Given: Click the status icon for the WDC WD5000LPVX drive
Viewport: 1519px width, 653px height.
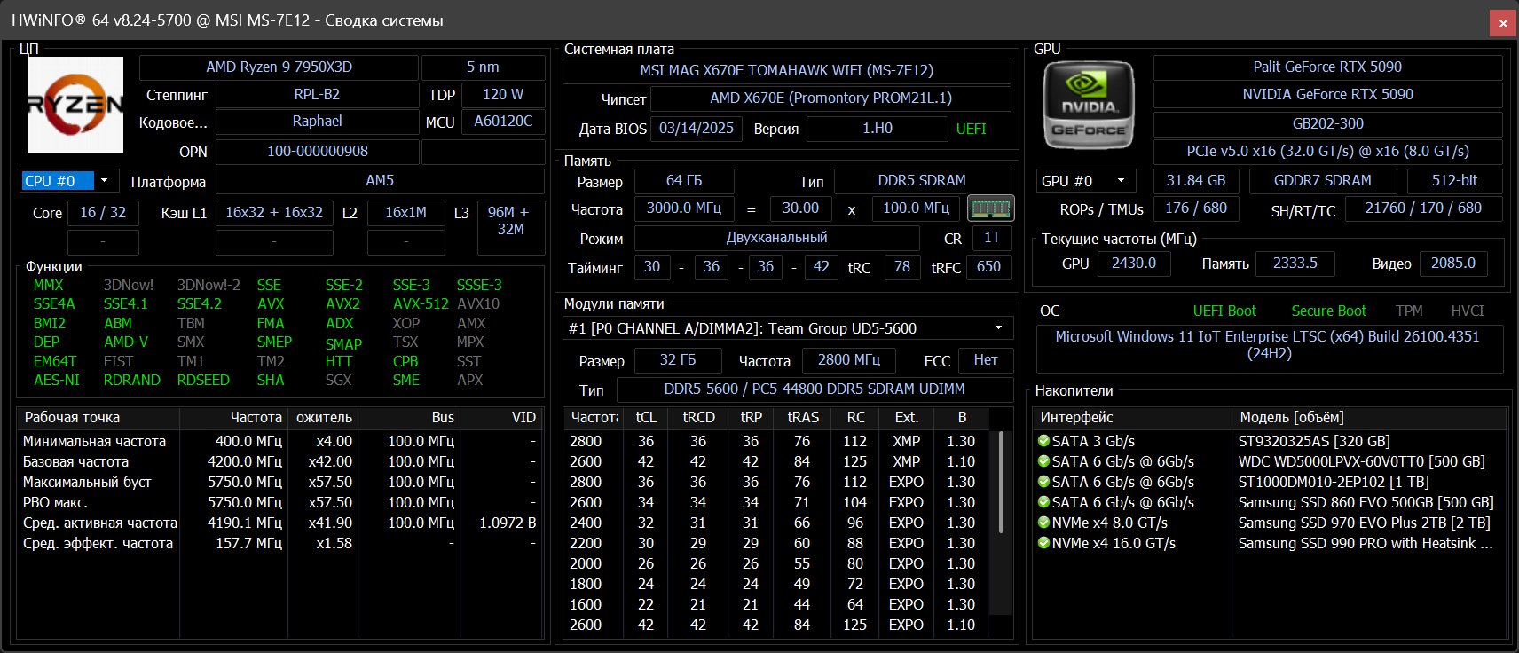Looking at the screenshot, I should pyautogui.click(x=1043, y=461).
